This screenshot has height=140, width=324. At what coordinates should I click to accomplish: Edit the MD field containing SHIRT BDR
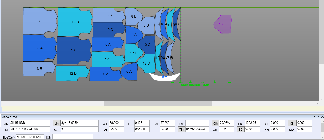click(30, 123)
